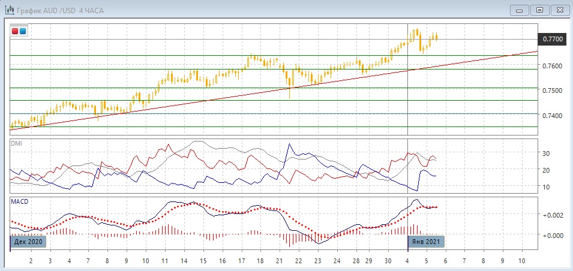The image size is (573, 271).
Task: Click the Дек 2020 timeline marker
Action: pos(28,242)
